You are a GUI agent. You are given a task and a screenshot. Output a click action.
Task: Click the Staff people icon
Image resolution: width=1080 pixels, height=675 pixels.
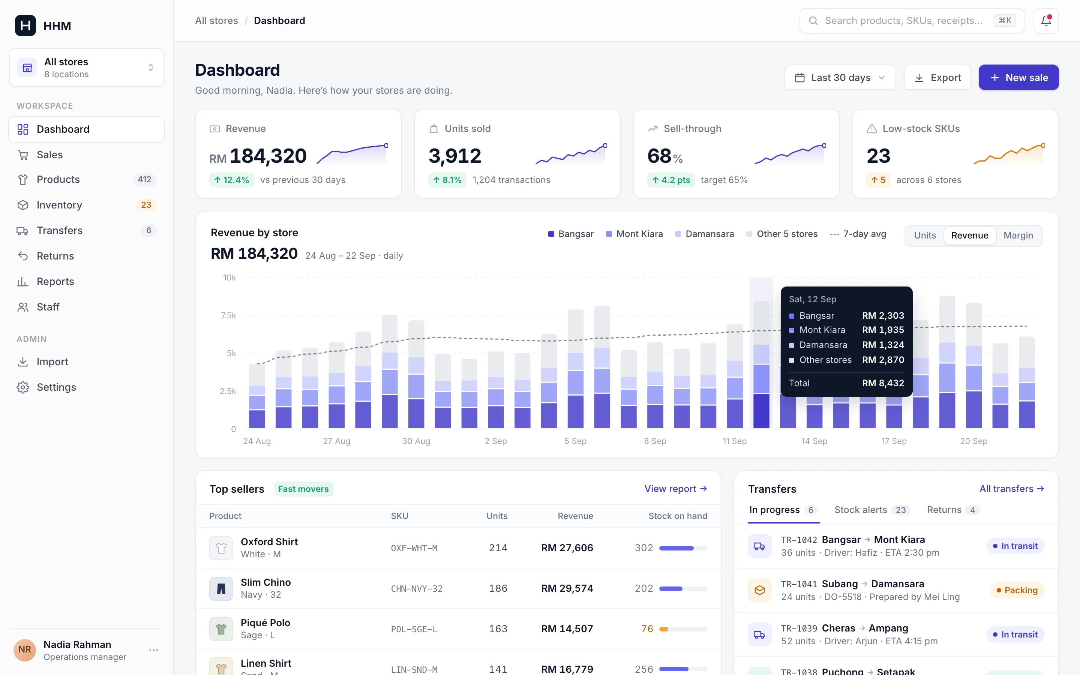coord(23,307)
